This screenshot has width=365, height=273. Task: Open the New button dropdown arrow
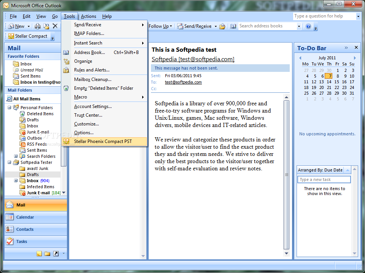pos(29,26)
